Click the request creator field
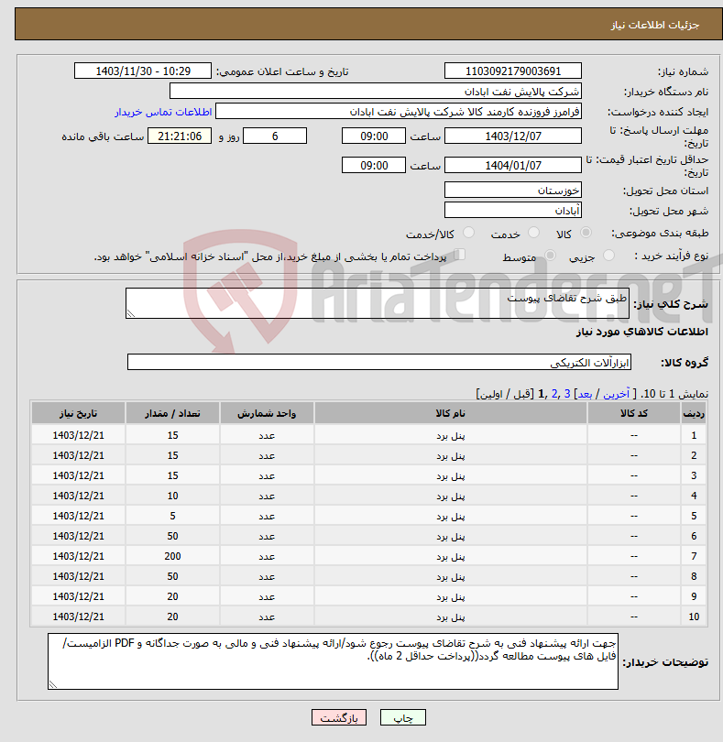 (x=399, y=112)
